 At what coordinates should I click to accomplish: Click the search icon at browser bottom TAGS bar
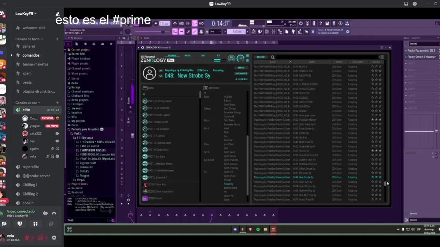[113, 221]
